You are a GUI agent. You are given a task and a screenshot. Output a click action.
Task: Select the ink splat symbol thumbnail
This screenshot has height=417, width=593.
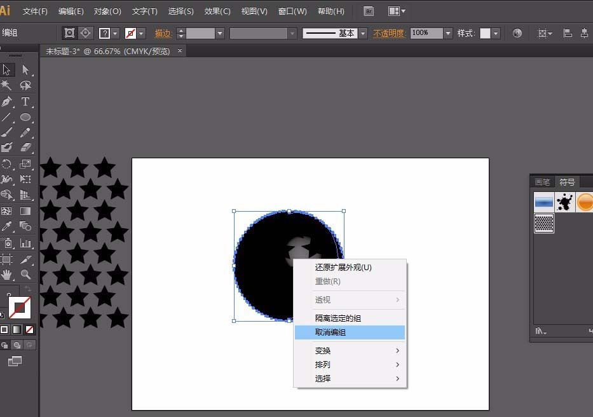[x=564, y=202]
